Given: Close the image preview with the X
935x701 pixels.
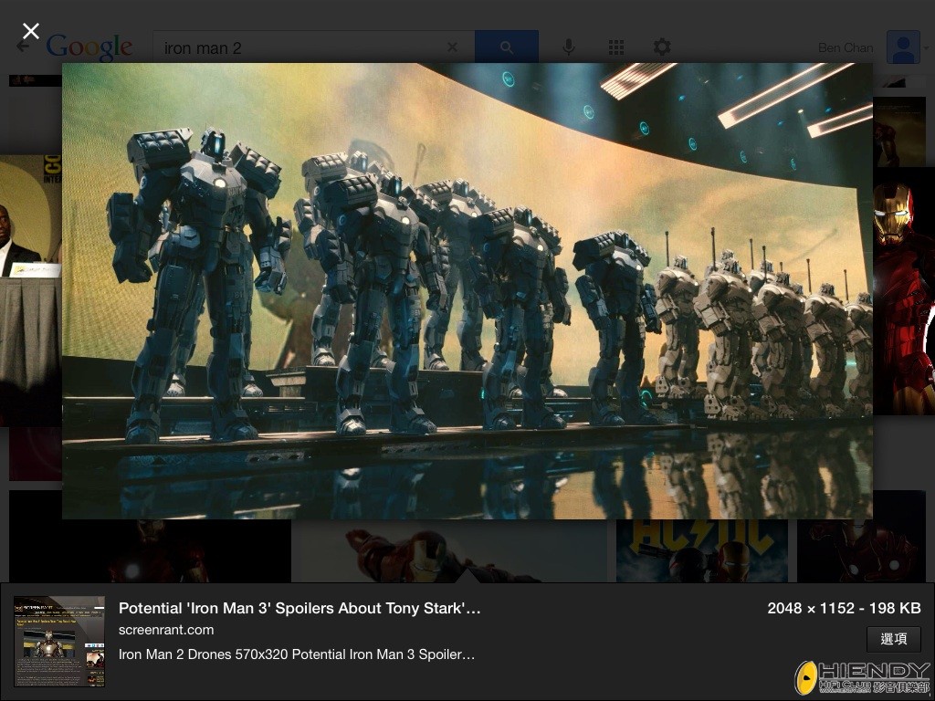Looking at the screenshot, I should [x=30, y=31].
